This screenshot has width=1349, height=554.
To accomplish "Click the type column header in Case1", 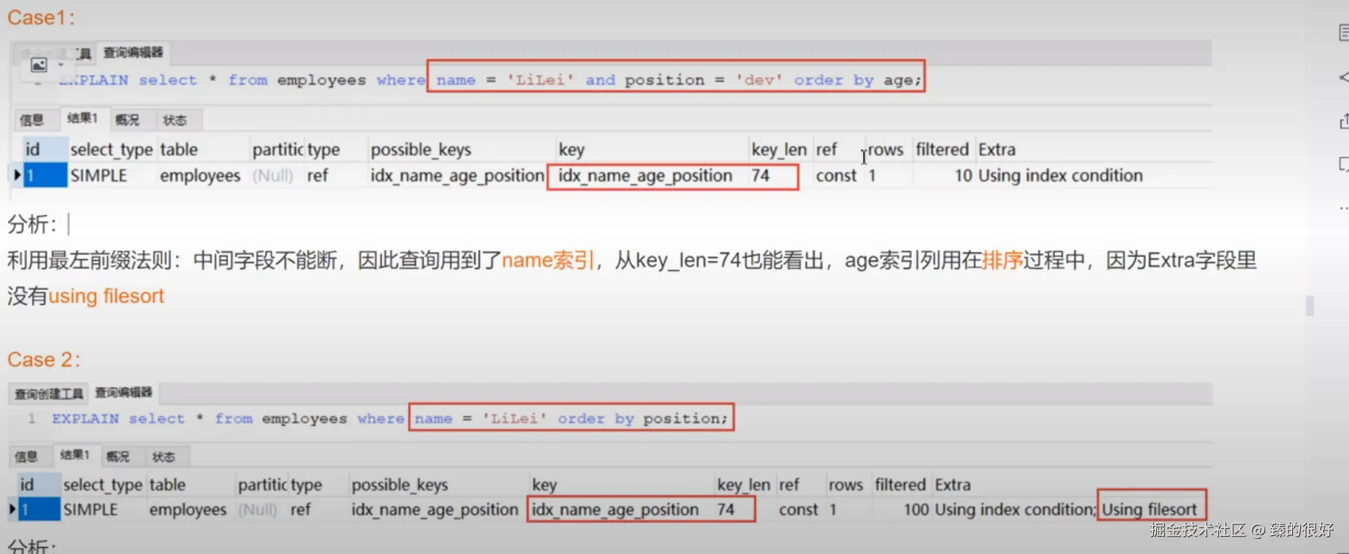I will click(324, 149).
